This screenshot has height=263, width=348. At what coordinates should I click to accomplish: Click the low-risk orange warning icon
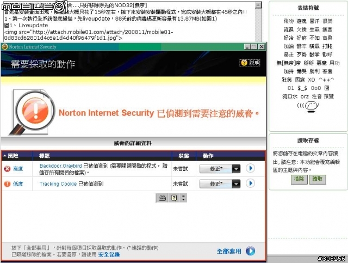(7, 184)
